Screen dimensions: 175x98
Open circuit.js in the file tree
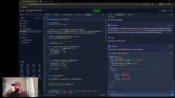(x=24, y=24)
